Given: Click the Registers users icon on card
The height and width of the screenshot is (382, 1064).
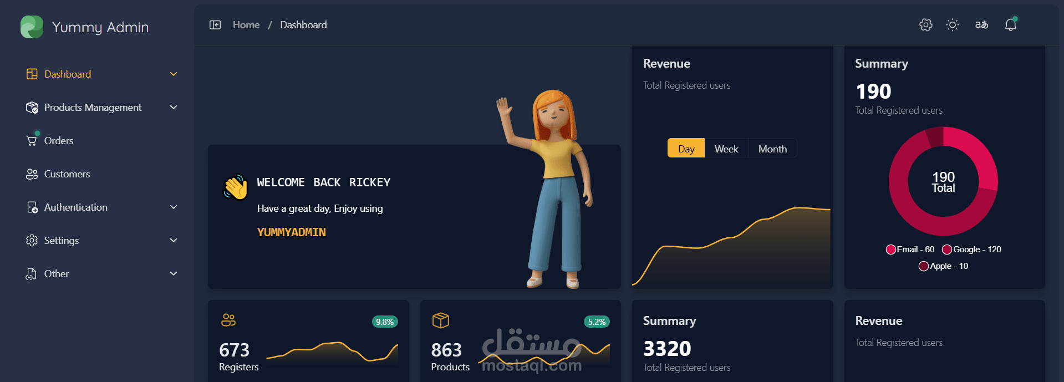Looking at the screenshot, I should tap(228, 320).
